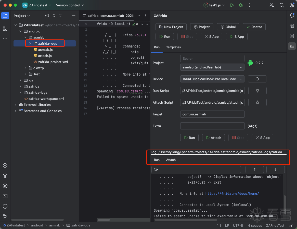The width and height of the screenshot is (297, 229).
Task: Open the Device selection dropdown
Action: [212, 79]
